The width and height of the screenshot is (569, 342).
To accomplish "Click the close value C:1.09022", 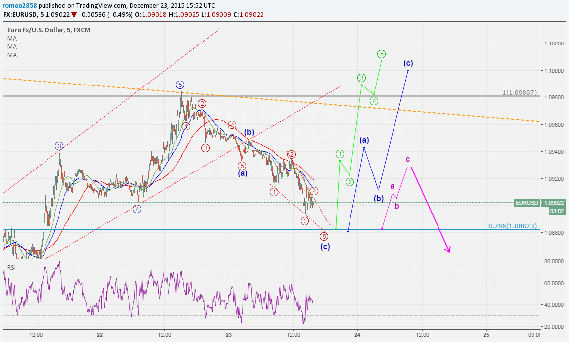I will click(x=248, y=15).
